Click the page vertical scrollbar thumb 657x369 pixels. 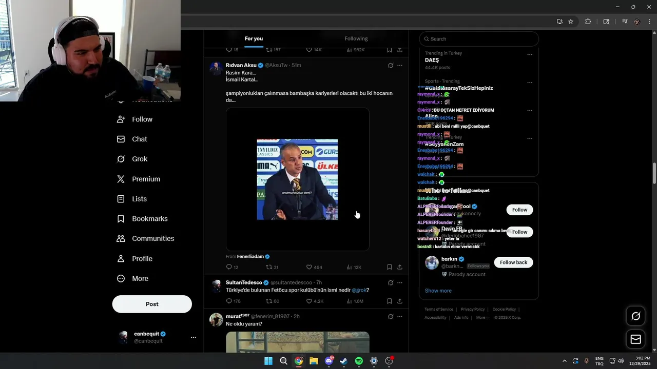pyautogui.click(x=654, y=174)
